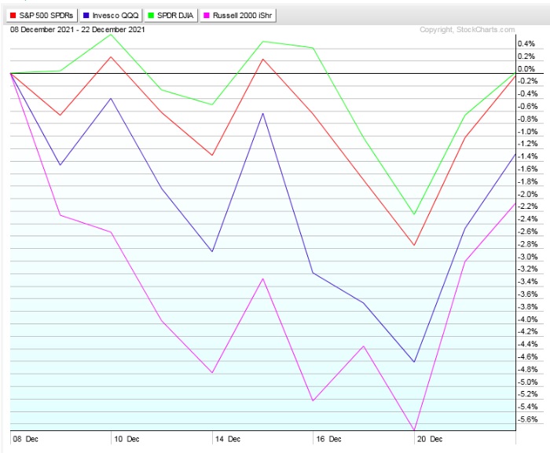
Task: Click the -2.2% y-axis label
Action: [527, 206]
